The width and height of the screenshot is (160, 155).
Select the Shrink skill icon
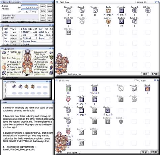pos(147,89)
